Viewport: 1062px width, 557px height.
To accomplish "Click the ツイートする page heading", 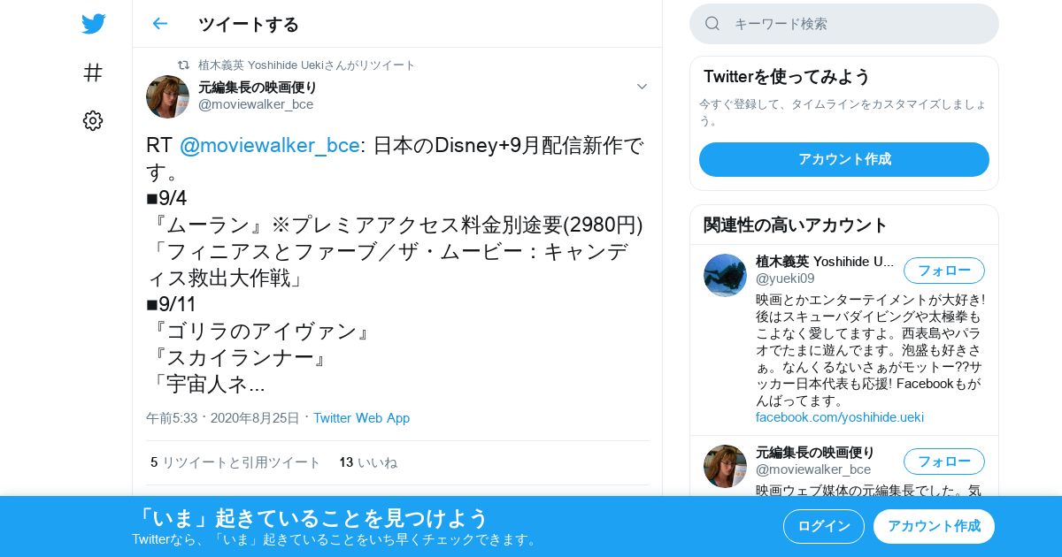I will 249,24.
